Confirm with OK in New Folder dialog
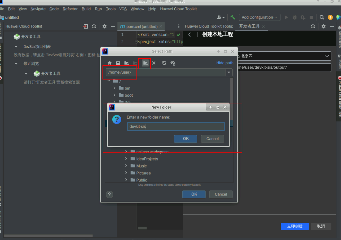 (x=185, y=139)
